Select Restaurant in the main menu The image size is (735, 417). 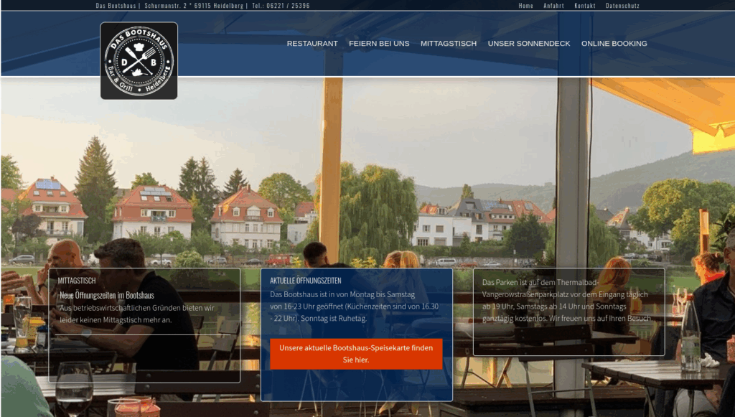(312, 44)
